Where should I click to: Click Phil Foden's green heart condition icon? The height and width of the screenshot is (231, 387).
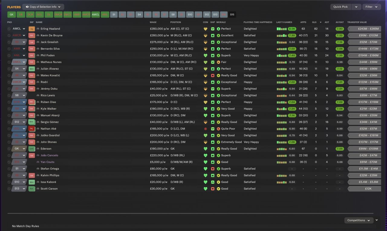point(206,56)
